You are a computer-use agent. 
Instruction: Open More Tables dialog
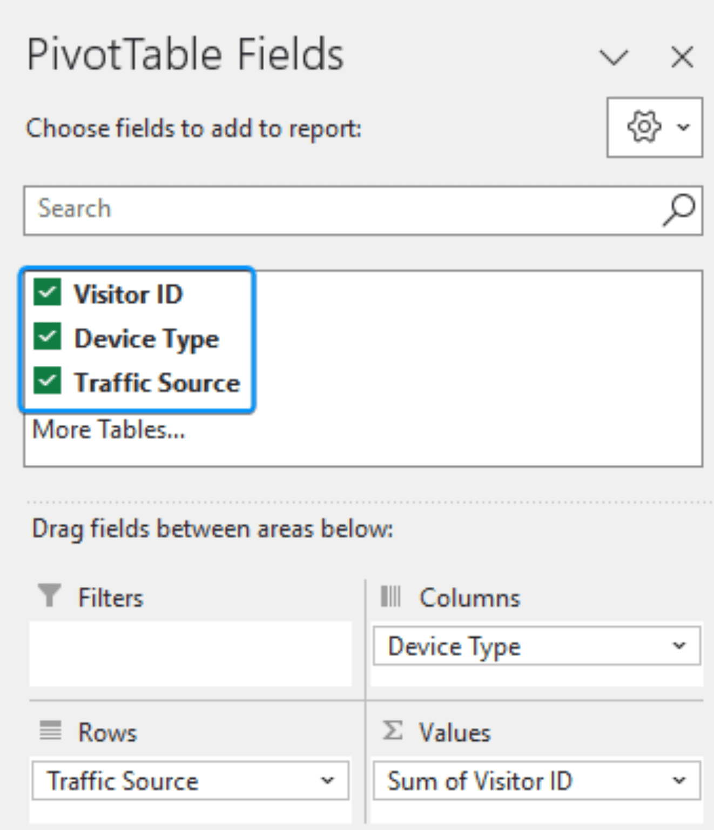coord(108,429)
